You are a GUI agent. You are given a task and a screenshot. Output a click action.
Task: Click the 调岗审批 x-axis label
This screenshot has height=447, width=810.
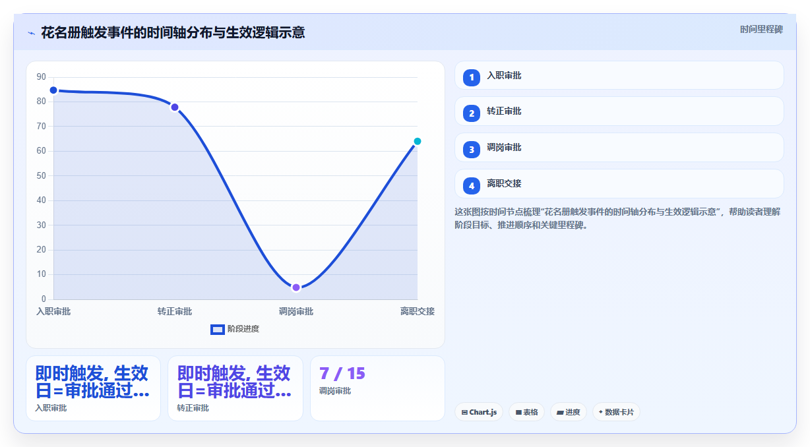pyautogui.click(x=296, y=311)
